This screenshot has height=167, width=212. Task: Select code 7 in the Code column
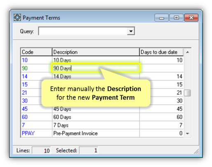36,125
